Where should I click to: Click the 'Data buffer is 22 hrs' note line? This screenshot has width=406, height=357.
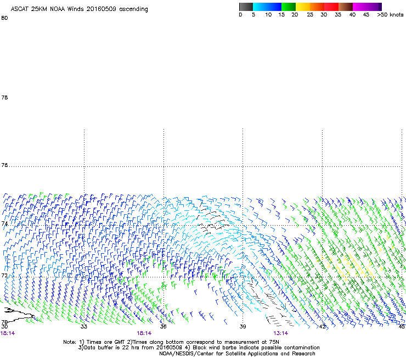pos(199,348)
